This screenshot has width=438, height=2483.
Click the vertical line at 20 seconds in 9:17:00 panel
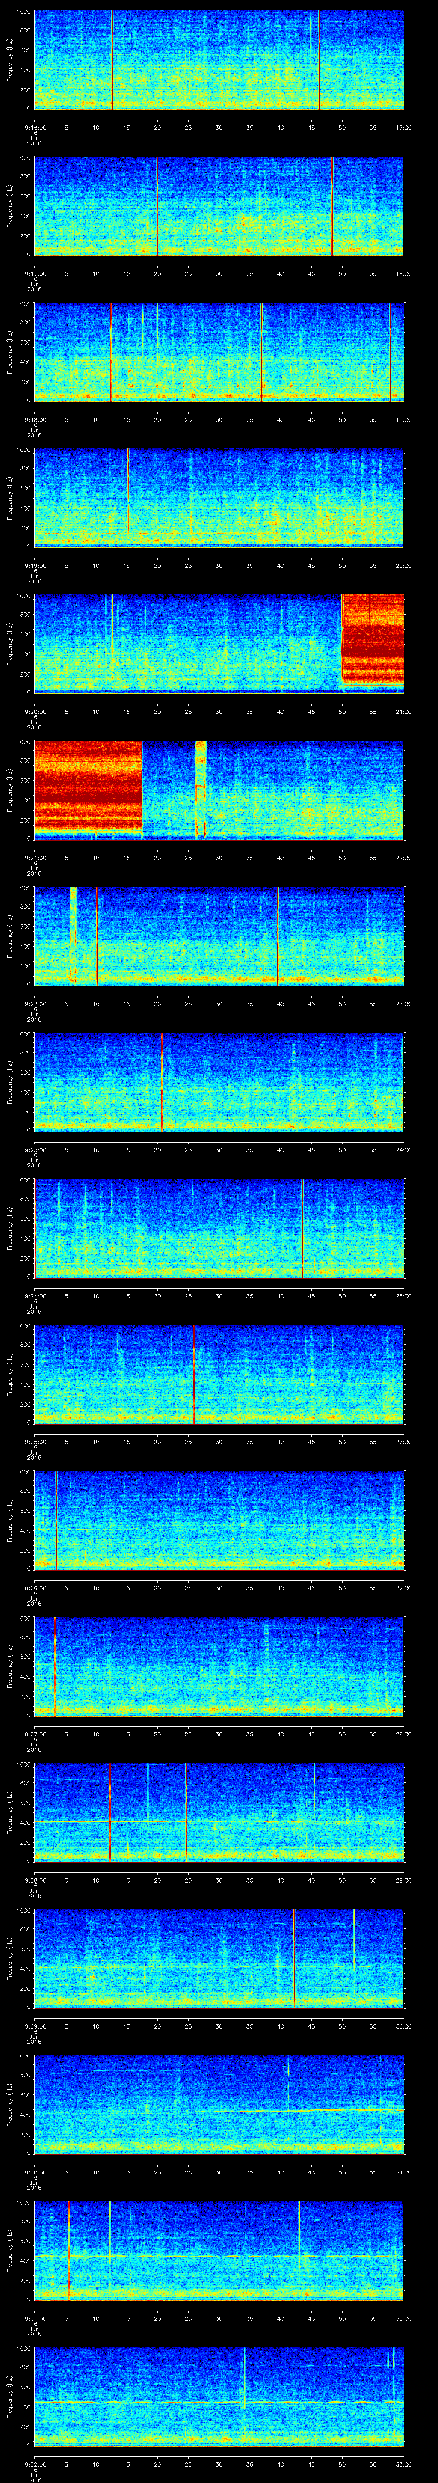pos(157,205)
